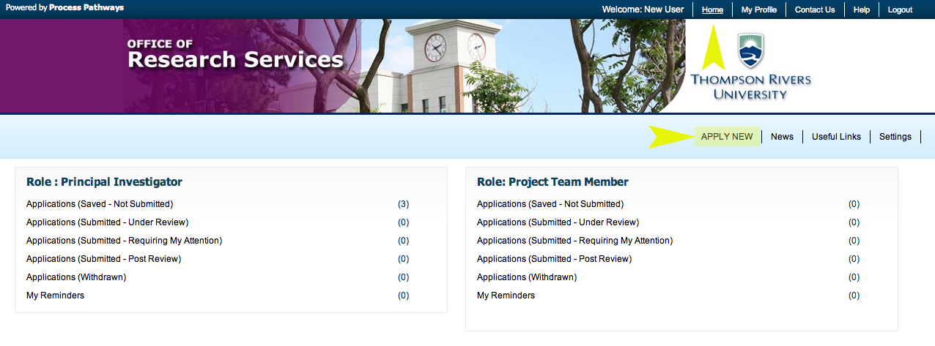Open Principal Investigator Withdrawn applications count
935x346 pixels.
point(403,277)
